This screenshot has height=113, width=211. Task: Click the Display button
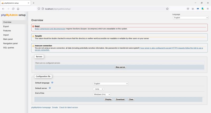pos(108,99)
